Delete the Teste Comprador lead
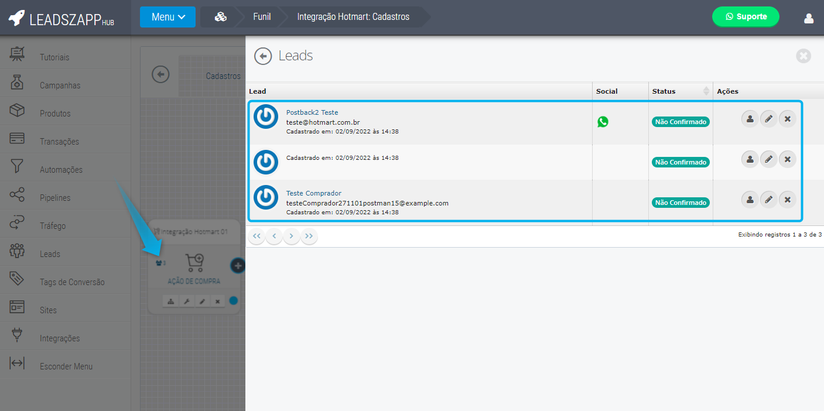Image resolution: width=824 pixels, height=411 pixels. point(787,200)
